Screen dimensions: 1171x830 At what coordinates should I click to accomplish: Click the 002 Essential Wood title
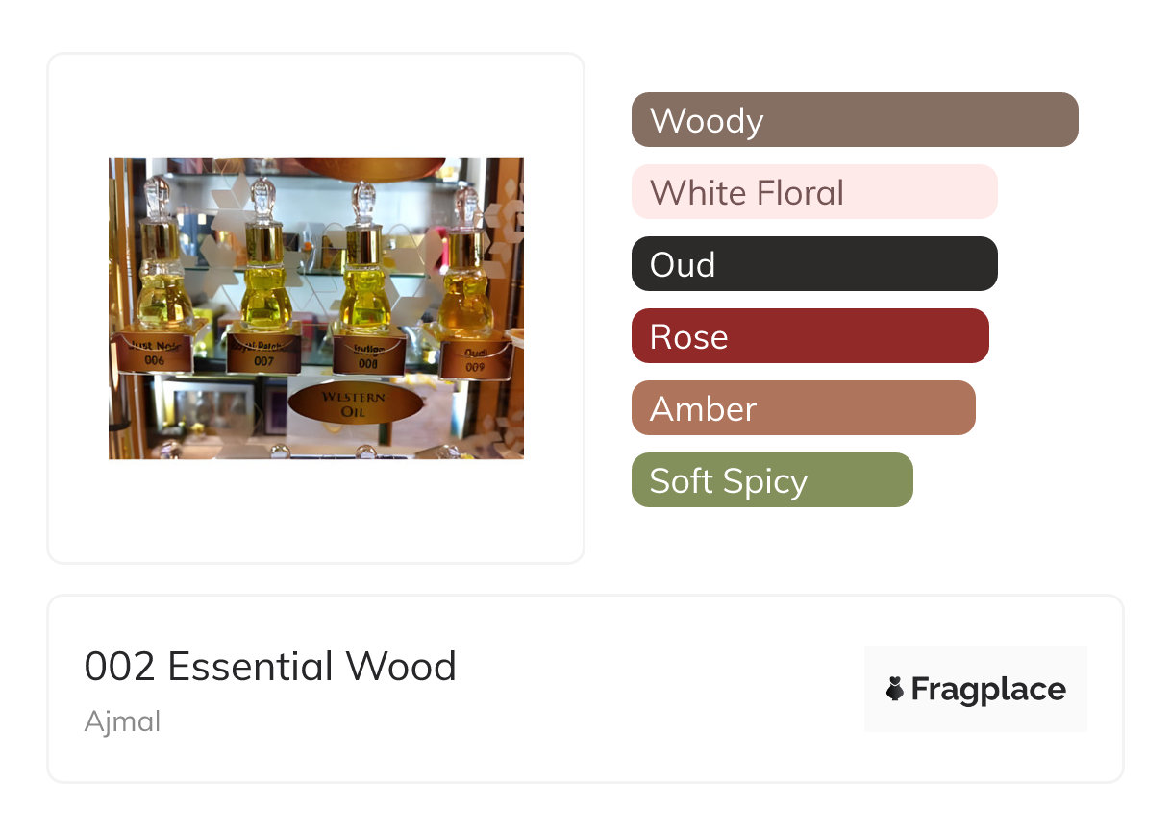point(270,667)
